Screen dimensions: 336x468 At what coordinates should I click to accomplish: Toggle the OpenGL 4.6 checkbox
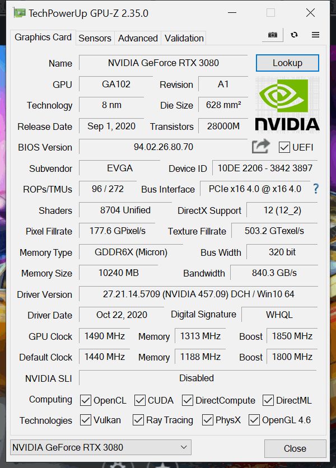click(254, 420)
